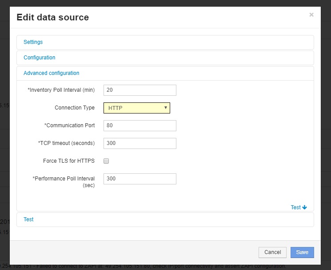Expand the Settings section

33,42
